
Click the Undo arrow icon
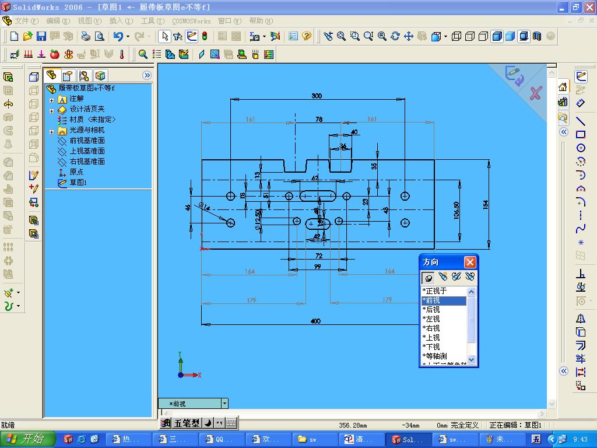click(x=118, y=36)
